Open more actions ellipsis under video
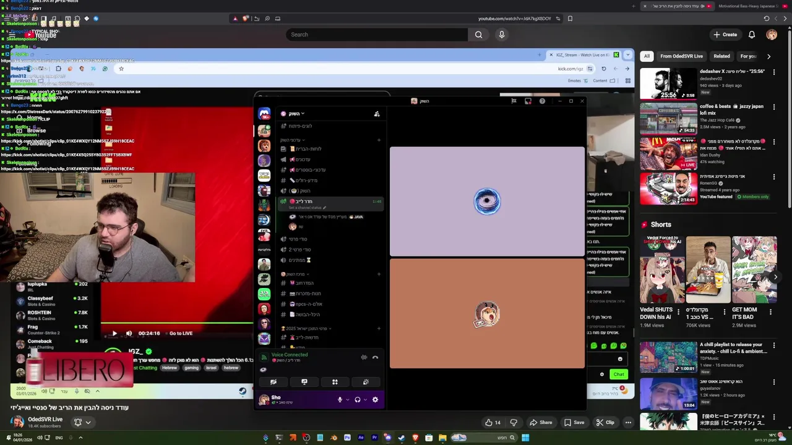The width and height of the screenshot is (792, 445). (628, 423)
